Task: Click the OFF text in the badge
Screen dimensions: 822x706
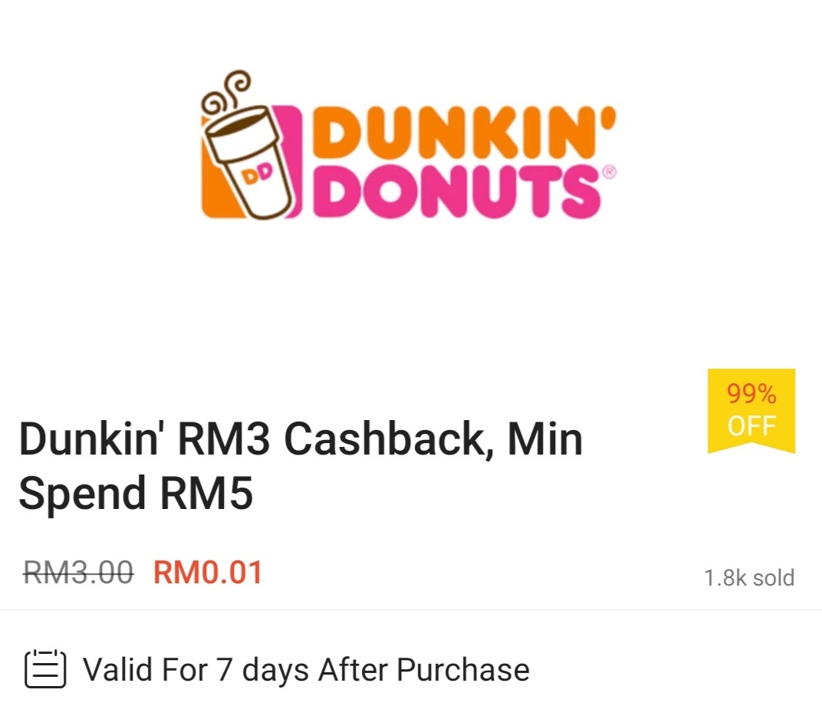Action: [x=751, y=425]
